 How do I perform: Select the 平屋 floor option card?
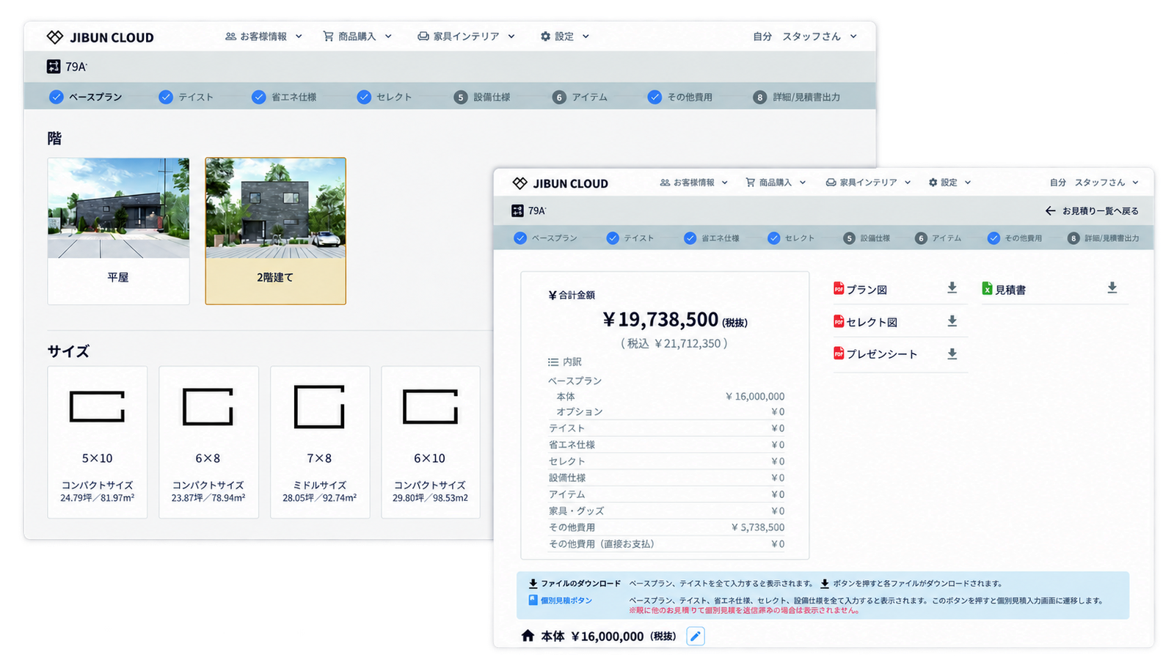(x=118, y=231)
